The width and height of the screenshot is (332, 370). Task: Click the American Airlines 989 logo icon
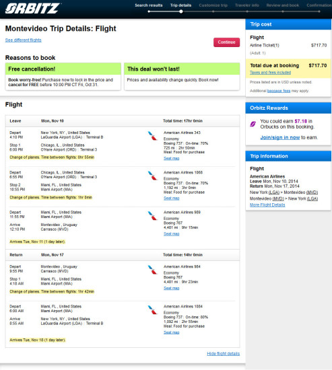152,216
